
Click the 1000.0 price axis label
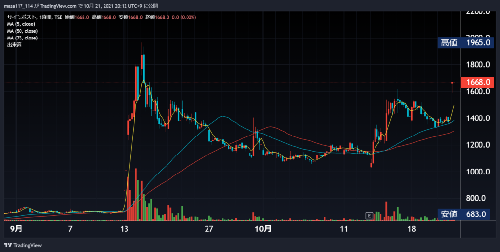coord(478,172)
